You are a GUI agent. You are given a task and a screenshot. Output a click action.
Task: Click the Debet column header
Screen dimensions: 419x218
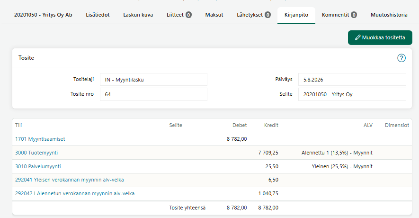point(240,125)
